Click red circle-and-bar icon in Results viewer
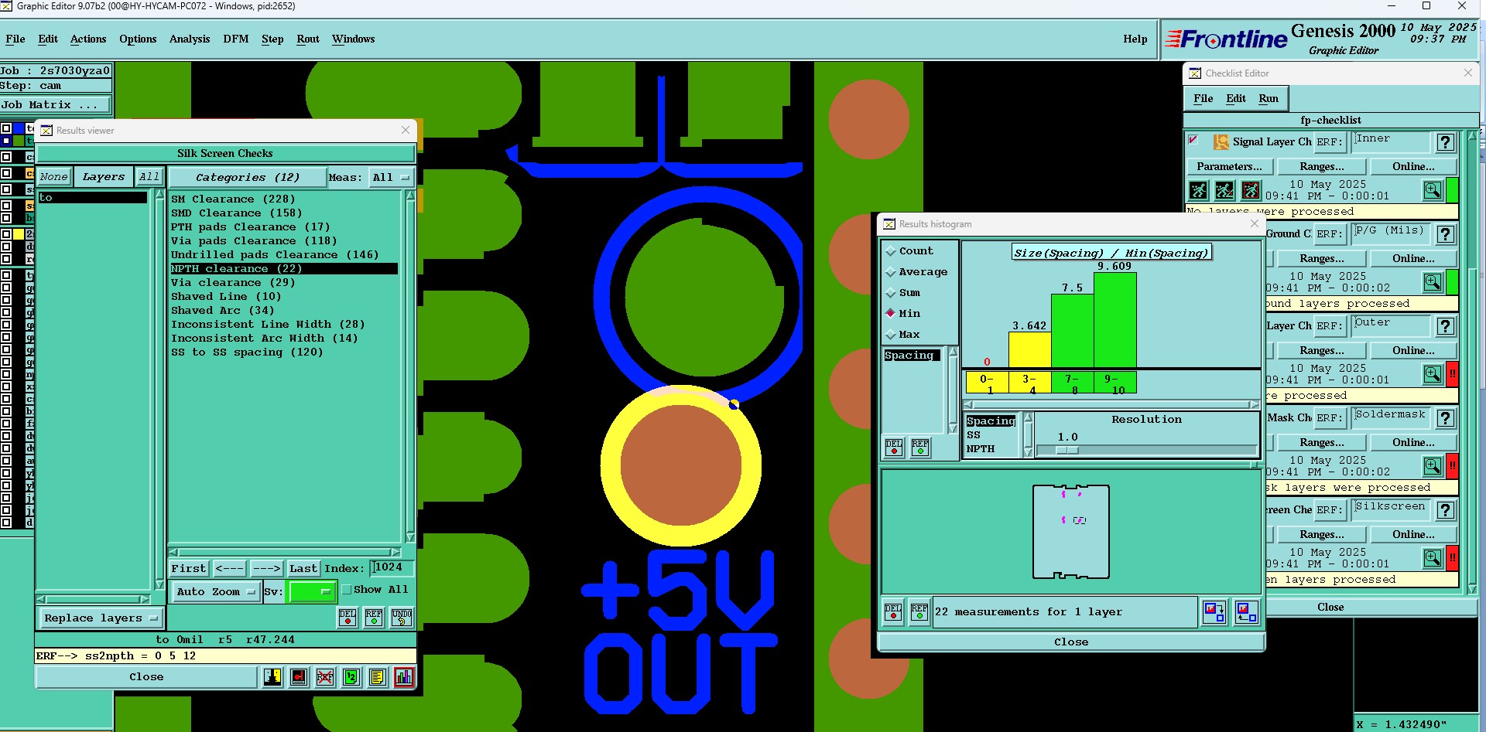Image resolution: width=1486 pixels, height=732 pixels. (299, 677)
